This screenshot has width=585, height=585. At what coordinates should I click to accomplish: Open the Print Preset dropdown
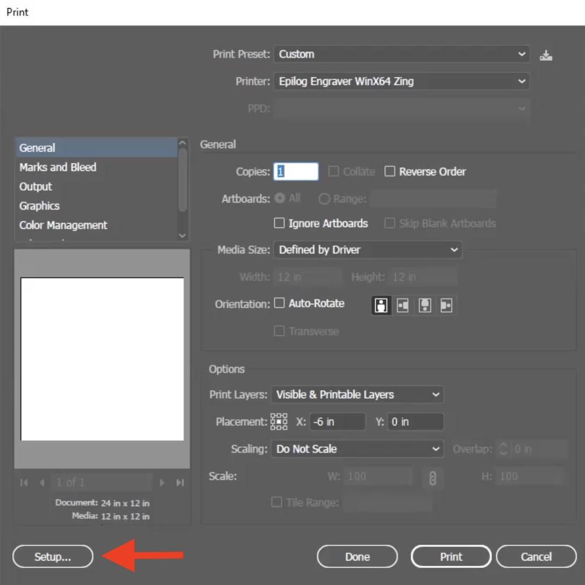click(x=401, y=54)
